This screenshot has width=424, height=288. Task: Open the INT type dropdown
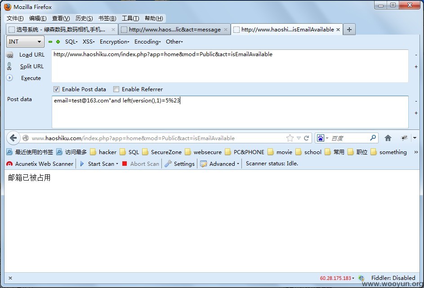point(25,42)
